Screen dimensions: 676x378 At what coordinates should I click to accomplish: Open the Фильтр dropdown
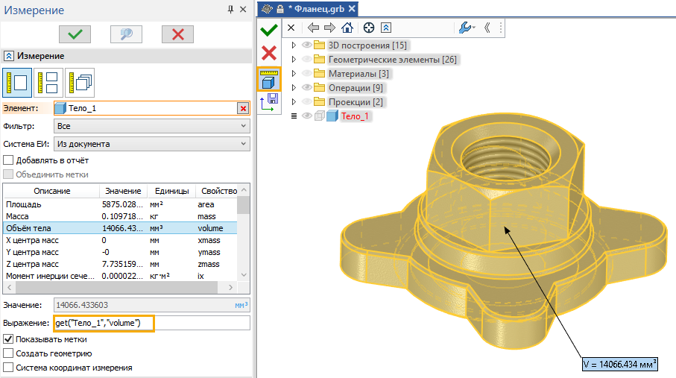(151, 126)
